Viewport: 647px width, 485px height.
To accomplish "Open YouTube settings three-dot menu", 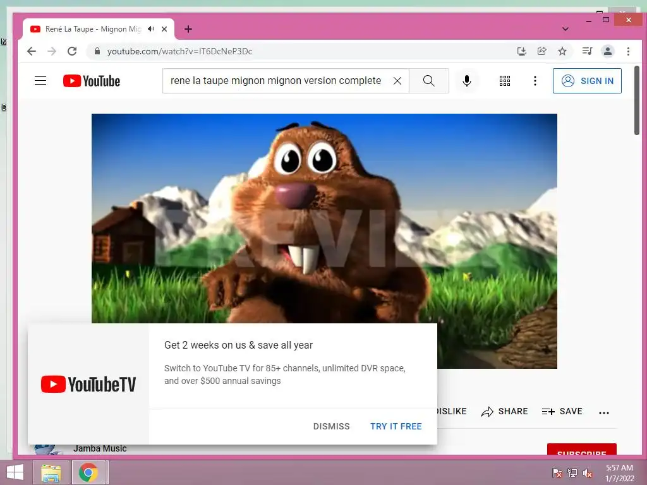I will point(535,81).
